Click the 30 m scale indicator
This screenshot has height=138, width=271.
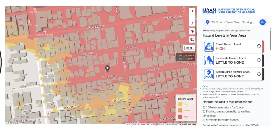pos(189,48)
